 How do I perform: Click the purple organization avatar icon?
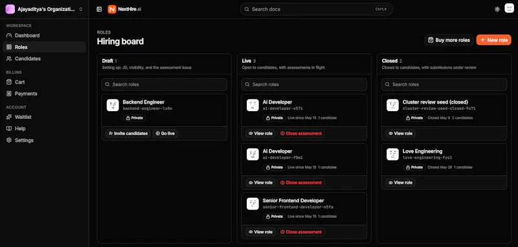[10, 9]
